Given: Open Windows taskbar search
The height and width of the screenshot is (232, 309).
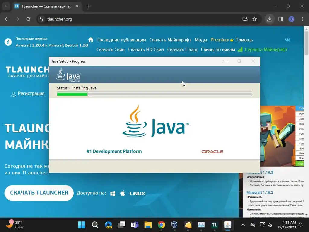Looking at the screenshot, I should pos(95,225).
